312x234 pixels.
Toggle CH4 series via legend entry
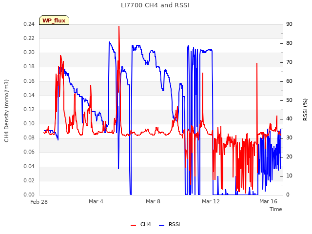[x=140, y=224]
